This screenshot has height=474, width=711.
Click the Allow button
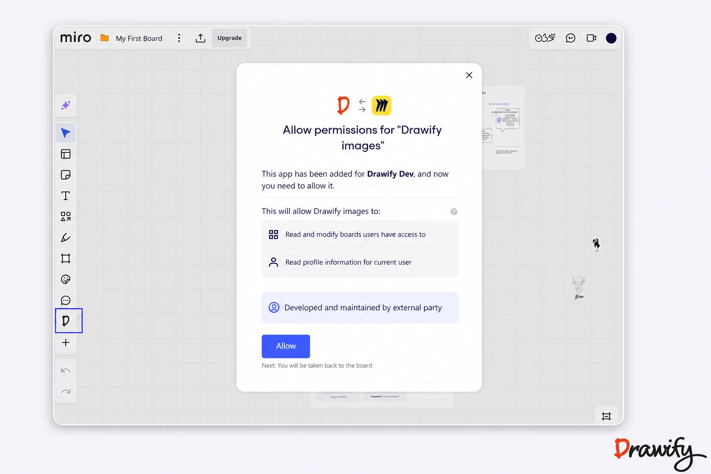286,346
